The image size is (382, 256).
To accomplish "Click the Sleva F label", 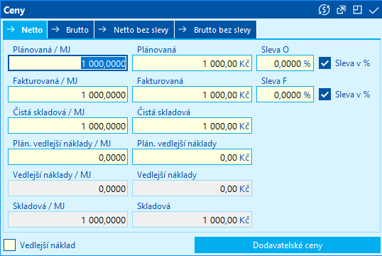I will point(274,81).
